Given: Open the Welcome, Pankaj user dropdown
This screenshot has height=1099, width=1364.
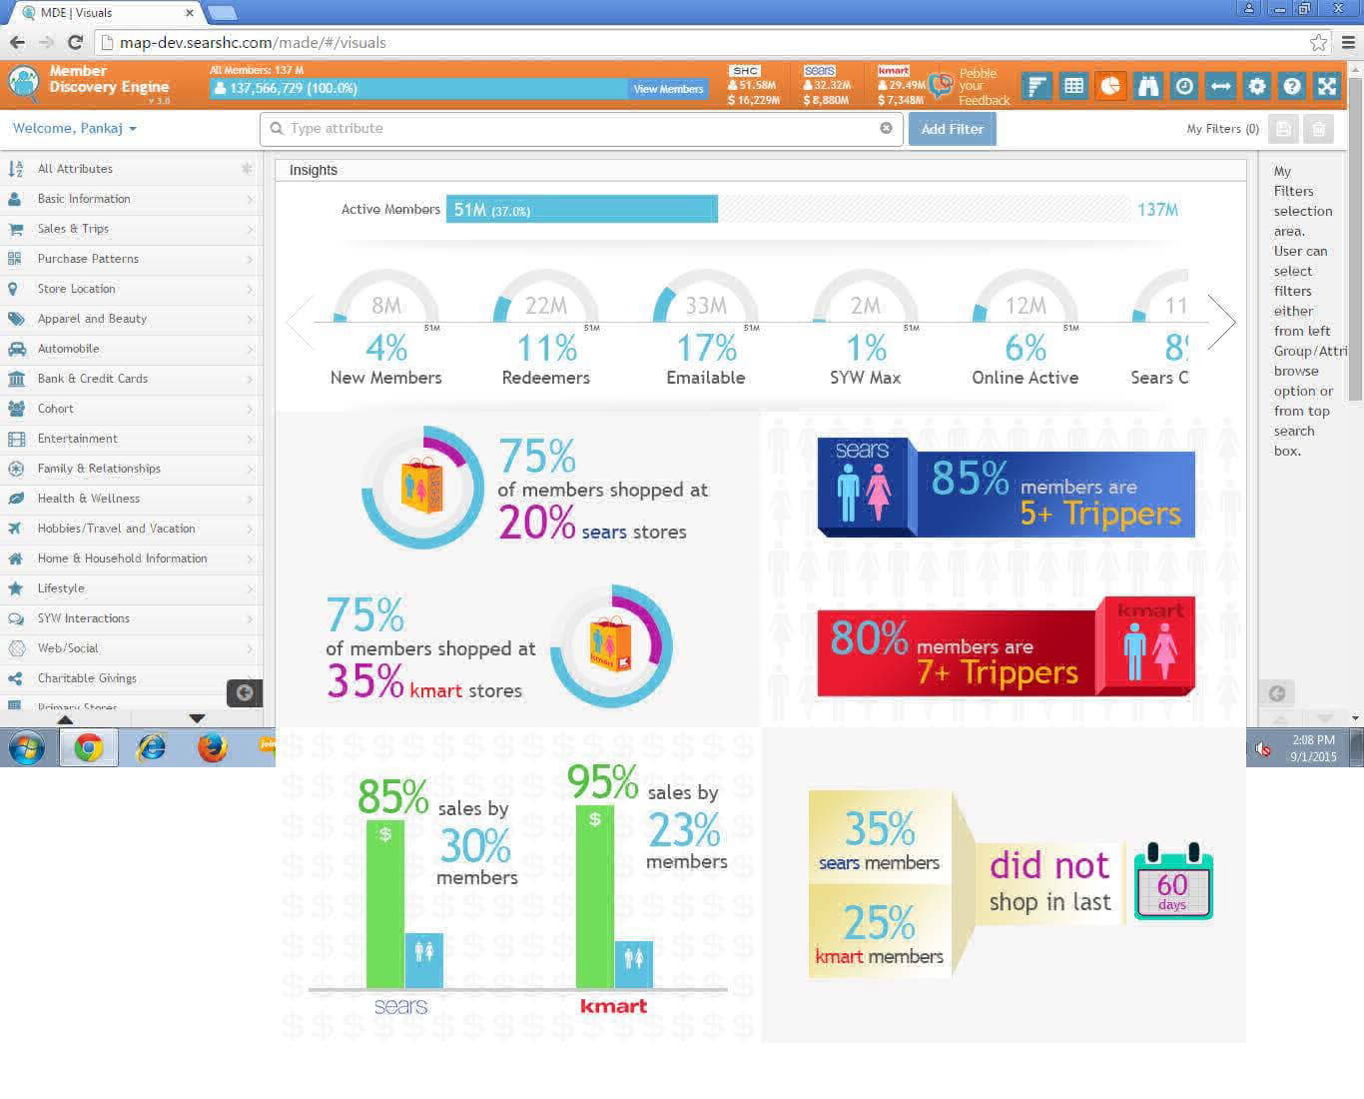Looking at the screenshot, I should pos(75,129).
